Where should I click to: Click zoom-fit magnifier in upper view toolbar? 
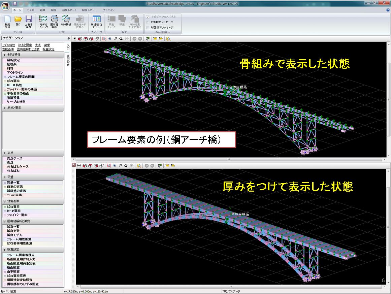click(x=104, y=39)
